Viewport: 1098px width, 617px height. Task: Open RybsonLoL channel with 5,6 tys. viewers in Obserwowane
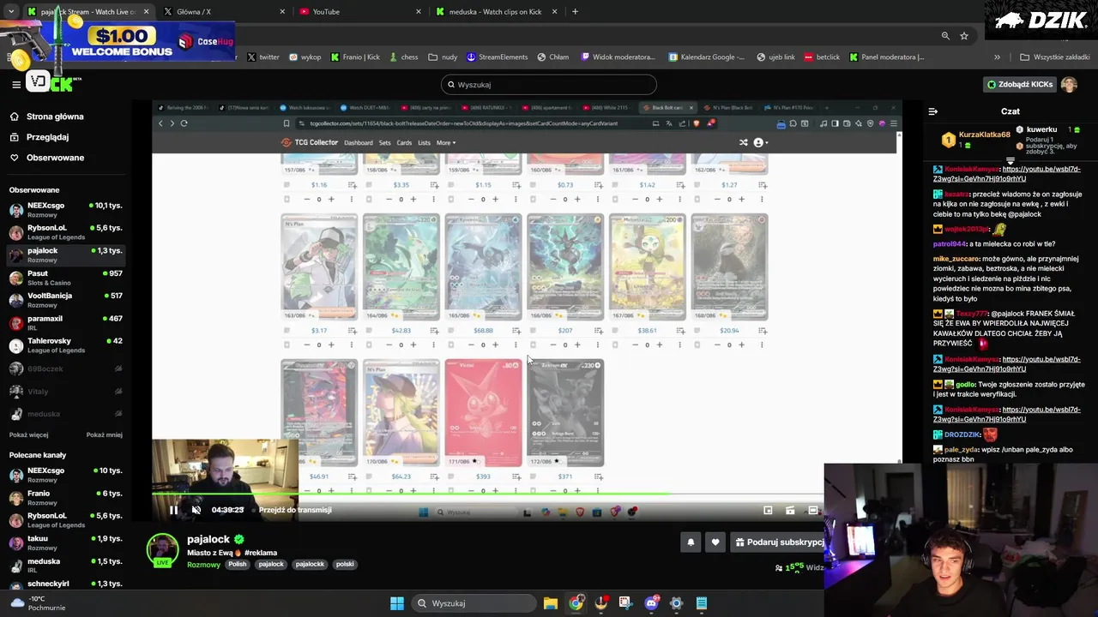[65, 232]
